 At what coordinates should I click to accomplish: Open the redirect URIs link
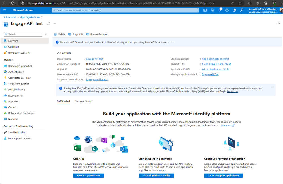click(x=216, y=64)
